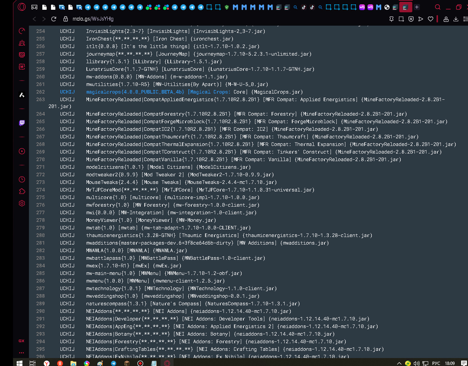Viewport: 468px width, 366px height.
Task: Open Telegram from the taskbar
Action: point(113,363)
